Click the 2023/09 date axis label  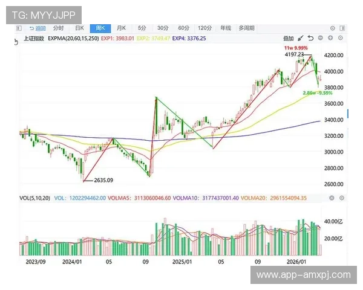(36, 262)
